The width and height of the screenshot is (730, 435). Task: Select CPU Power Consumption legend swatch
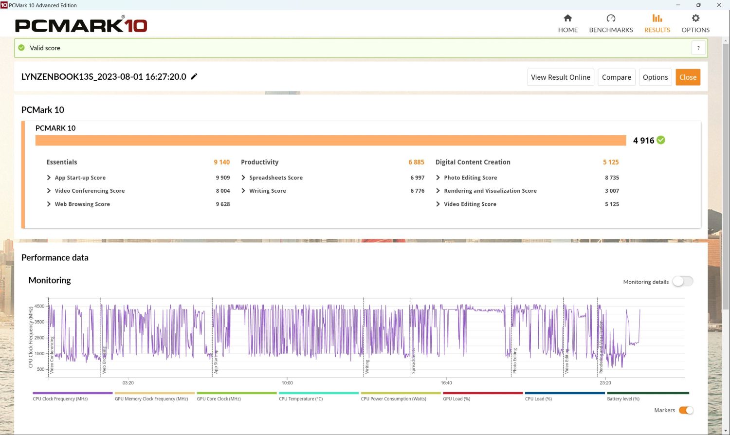(401, 393)
